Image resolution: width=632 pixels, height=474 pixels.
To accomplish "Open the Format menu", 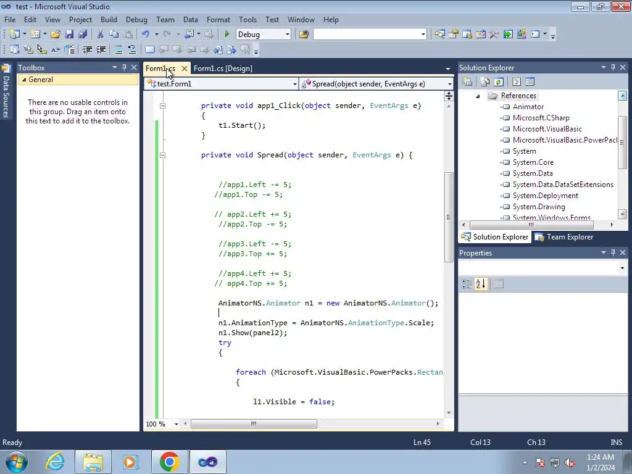I will 218,19.
